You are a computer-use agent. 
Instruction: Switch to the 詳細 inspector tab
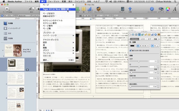click(x=155, y=39)
